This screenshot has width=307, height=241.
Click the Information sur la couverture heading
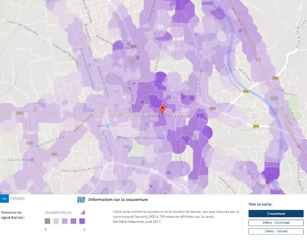pyautogui.click(x=115, y=200)
